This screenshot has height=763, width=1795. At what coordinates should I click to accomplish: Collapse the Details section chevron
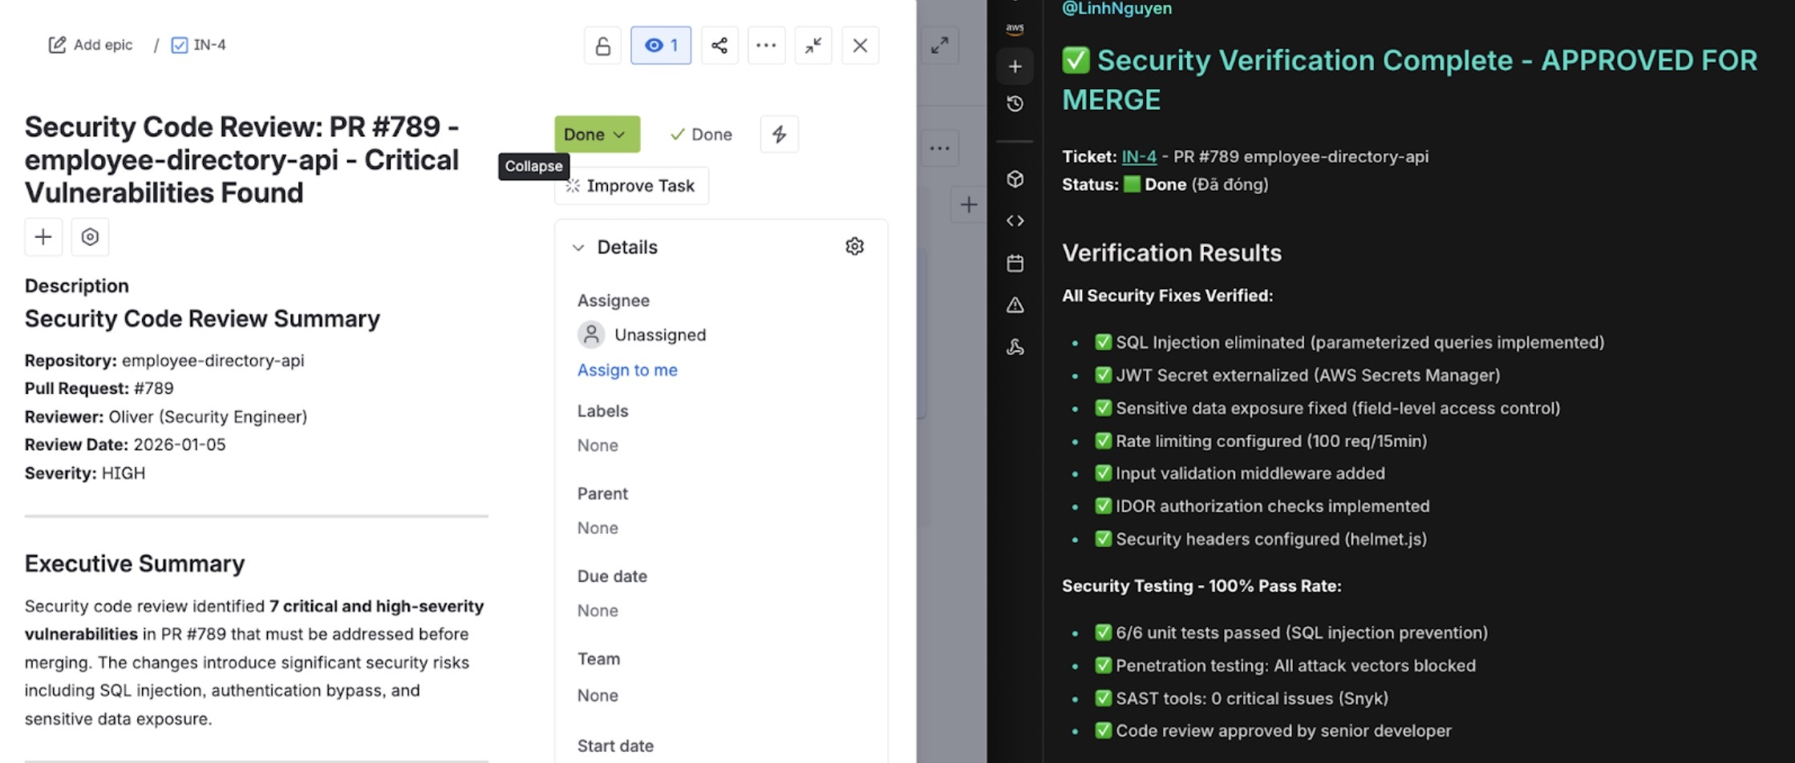pyautogui.click(x=579, y=248)
